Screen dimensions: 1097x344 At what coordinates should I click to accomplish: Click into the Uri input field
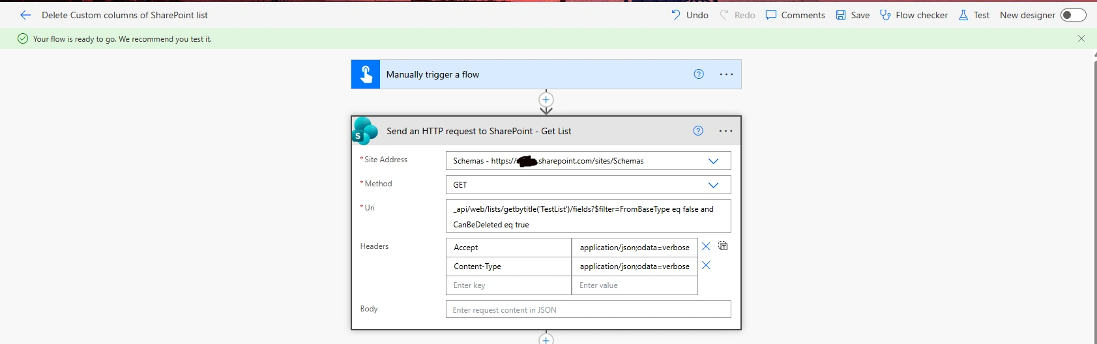(589, 216)
